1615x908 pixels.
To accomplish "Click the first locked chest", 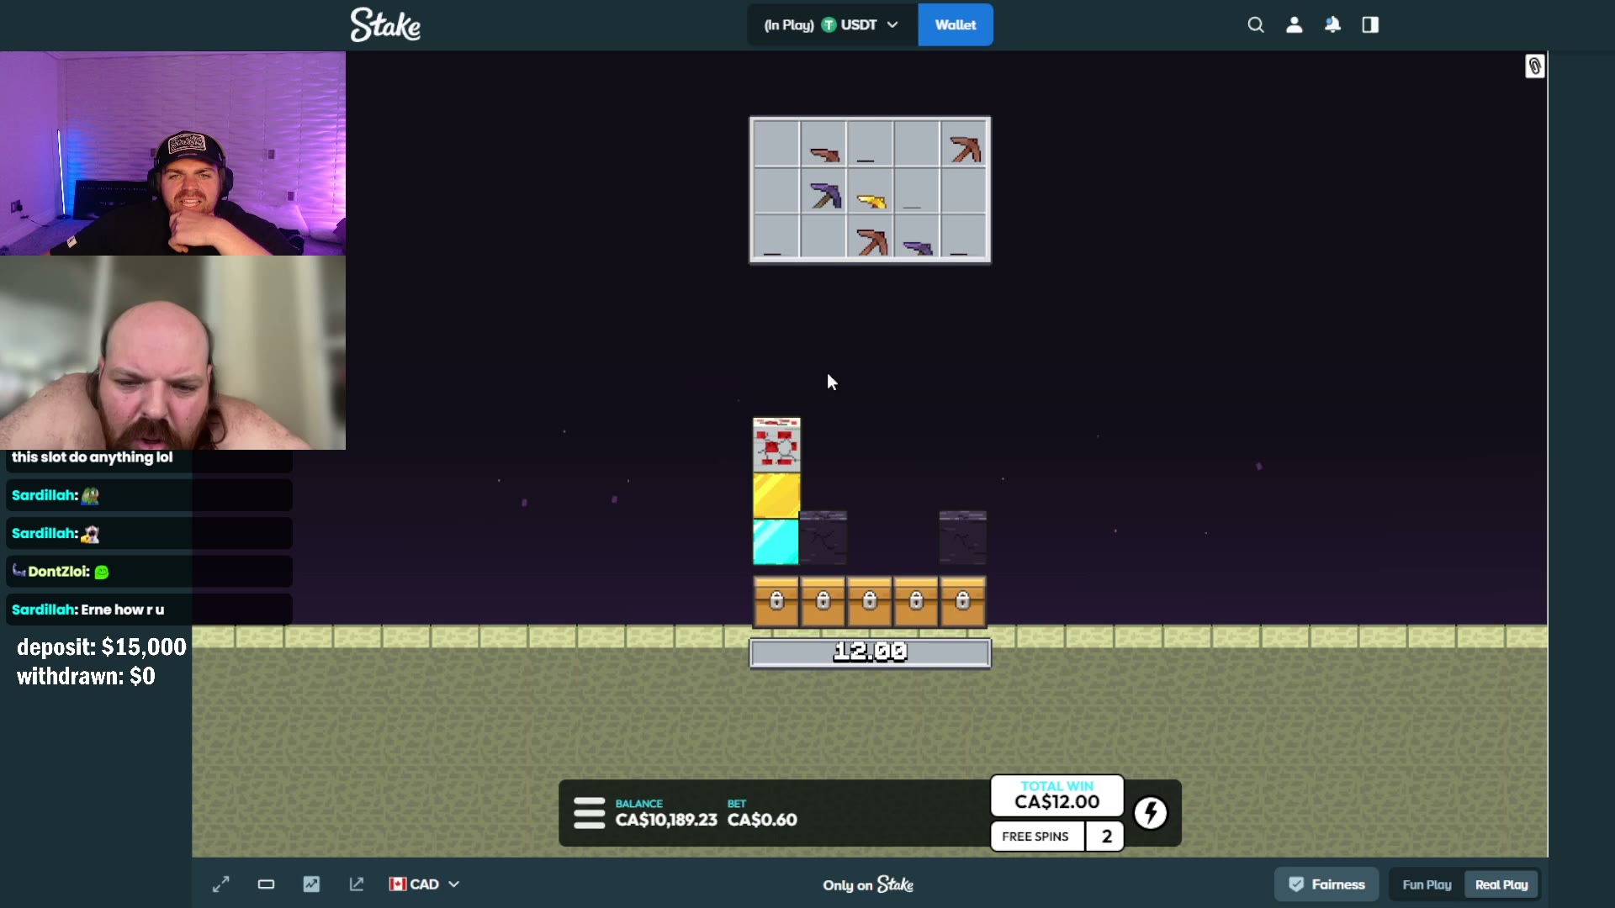I will pyautogui.click(x=776, y=601).
